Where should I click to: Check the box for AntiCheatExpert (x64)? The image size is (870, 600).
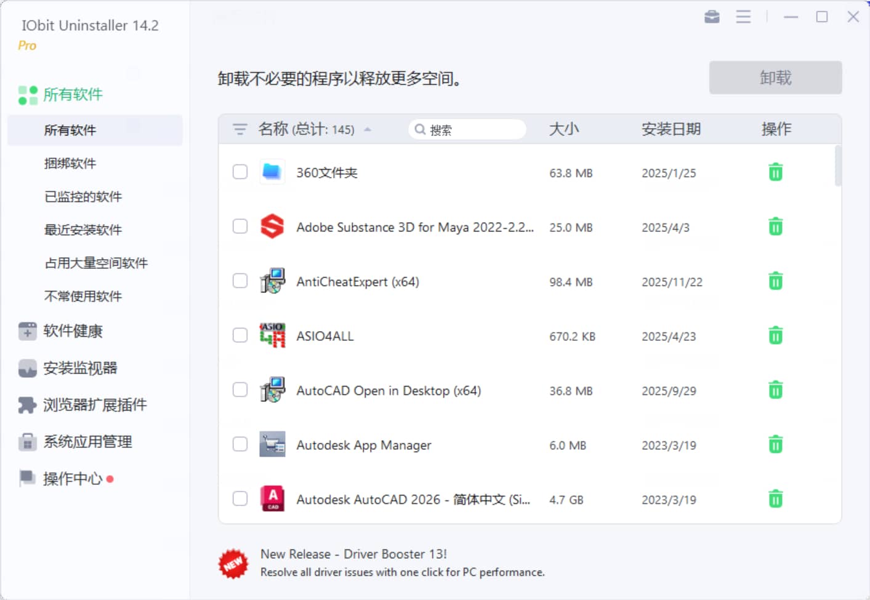coord(240,281)
